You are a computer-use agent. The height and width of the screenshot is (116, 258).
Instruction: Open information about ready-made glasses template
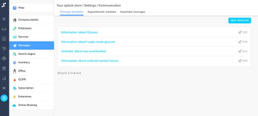tap(88, 42)
